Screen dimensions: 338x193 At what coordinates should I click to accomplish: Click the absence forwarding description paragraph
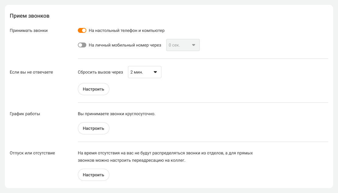pos(165,157)
